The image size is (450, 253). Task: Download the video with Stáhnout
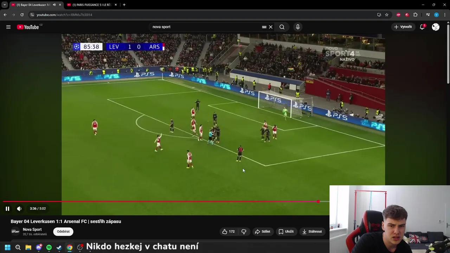tap(312, 232)
